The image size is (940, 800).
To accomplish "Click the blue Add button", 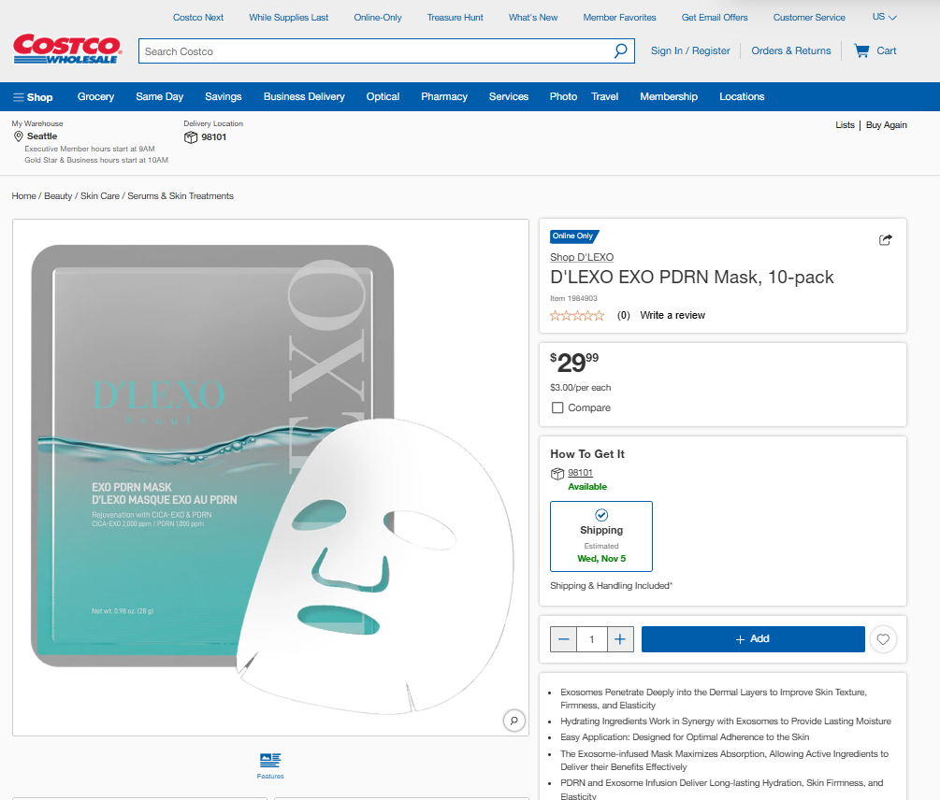I will point(753,639).
